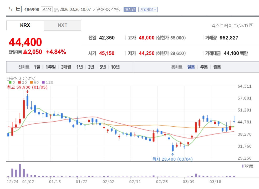This screenshot has height=189, width=259.
Task: Select the KRX tab
Action: 25,25
